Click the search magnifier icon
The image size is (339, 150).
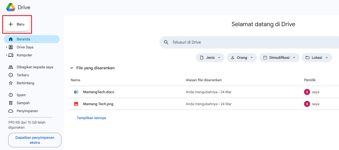point(166,42)
